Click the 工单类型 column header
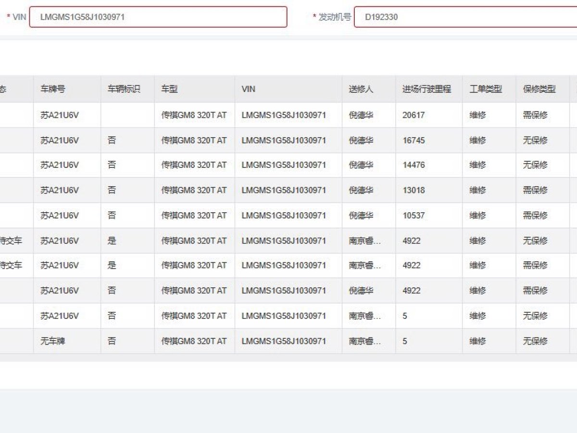This screenshot has height=433, width=577. (x=486, y=89)
